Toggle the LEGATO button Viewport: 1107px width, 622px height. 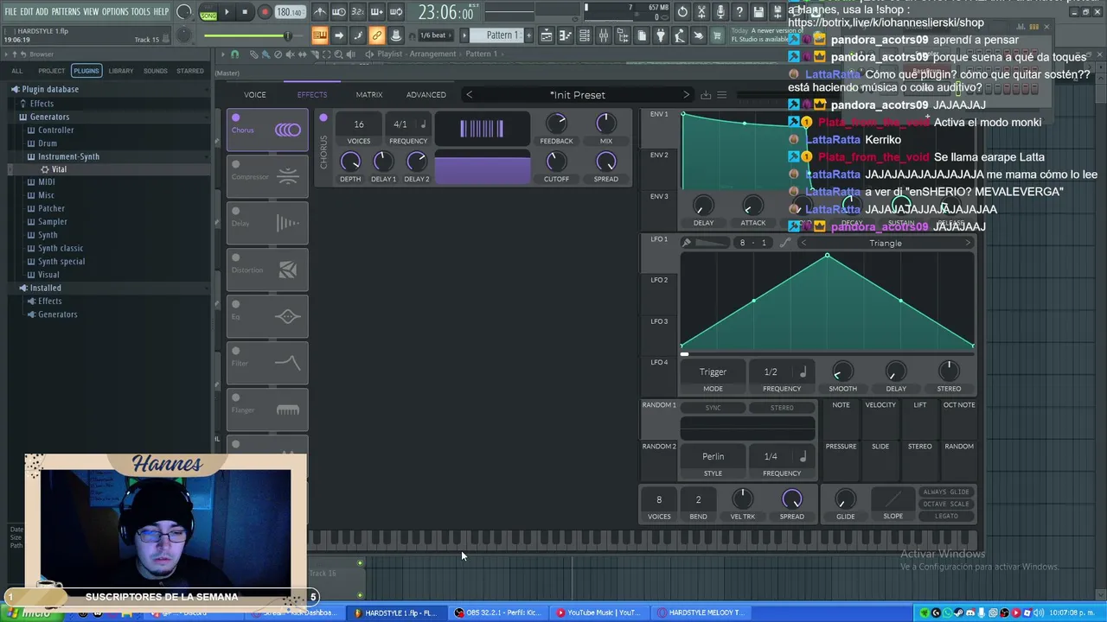[946, 517]
